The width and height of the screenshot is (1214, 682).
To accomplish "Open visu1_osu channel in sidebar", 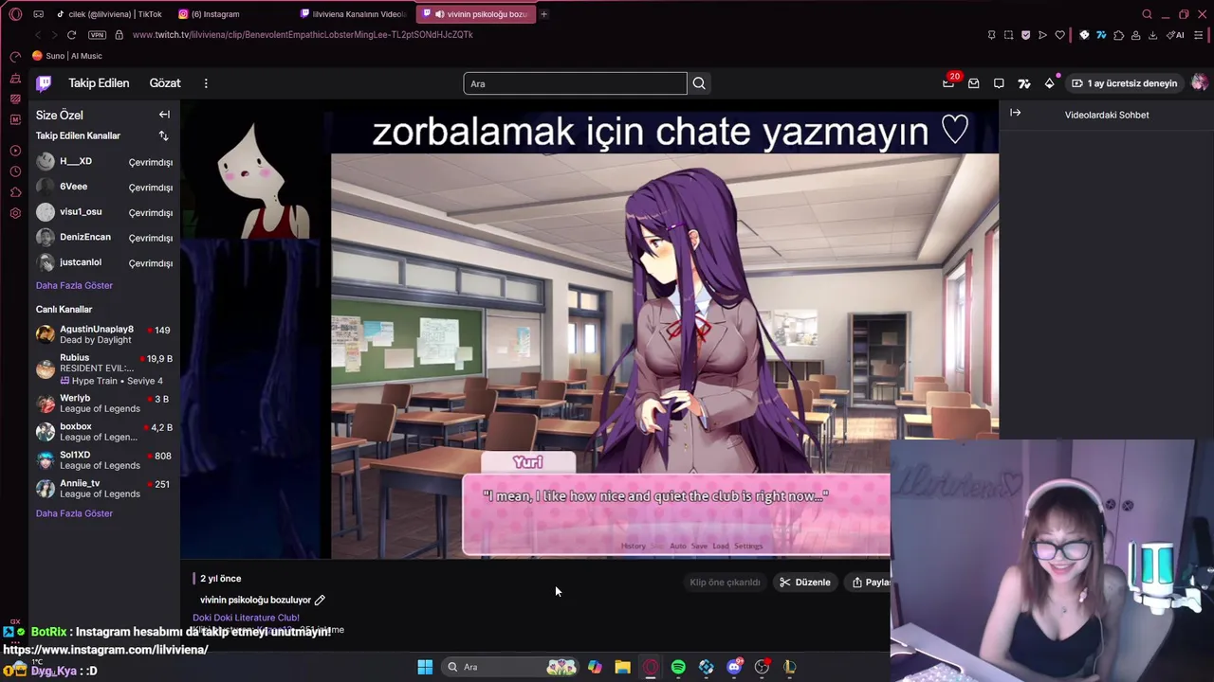I will 104,212.
